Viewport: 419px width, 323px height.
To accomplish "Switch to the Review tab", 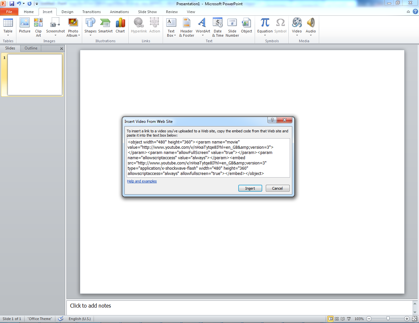I will [x=172, y=12].
